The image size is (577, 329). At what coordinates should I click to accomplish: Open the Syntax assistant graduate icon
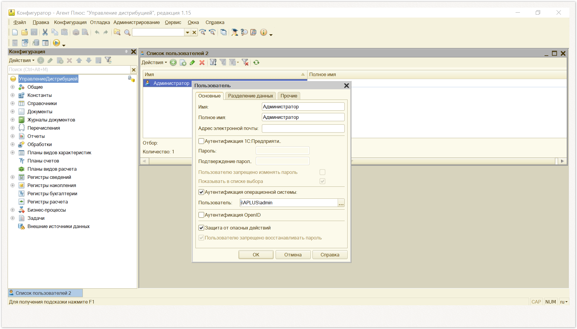click(234, 32)
